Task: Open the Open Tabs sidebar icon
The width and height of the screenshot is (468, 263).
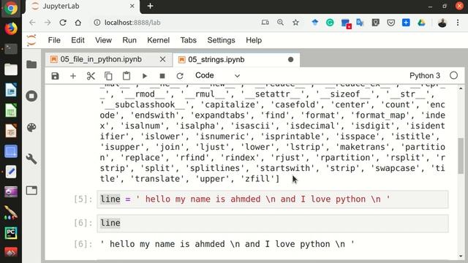Action: [31, 190]
